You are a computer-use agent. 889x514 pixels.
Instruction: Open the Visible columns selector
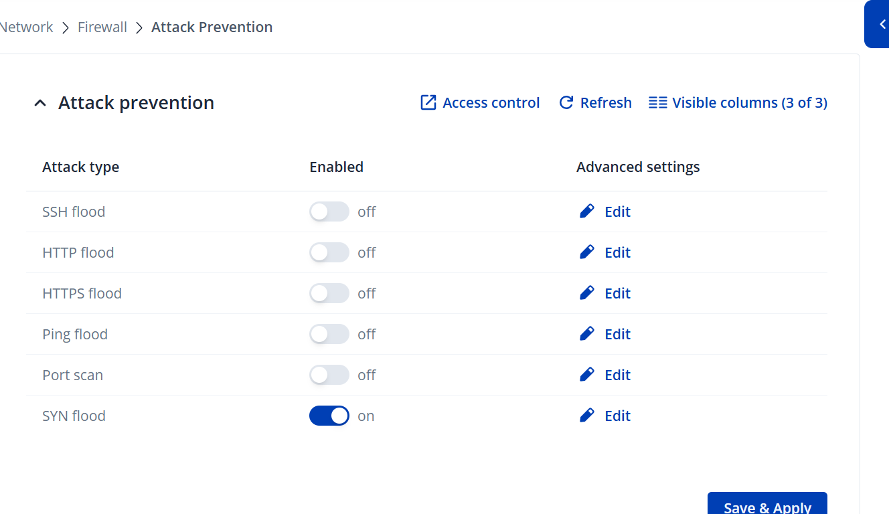pyautogui.click(x=738, y=102)
